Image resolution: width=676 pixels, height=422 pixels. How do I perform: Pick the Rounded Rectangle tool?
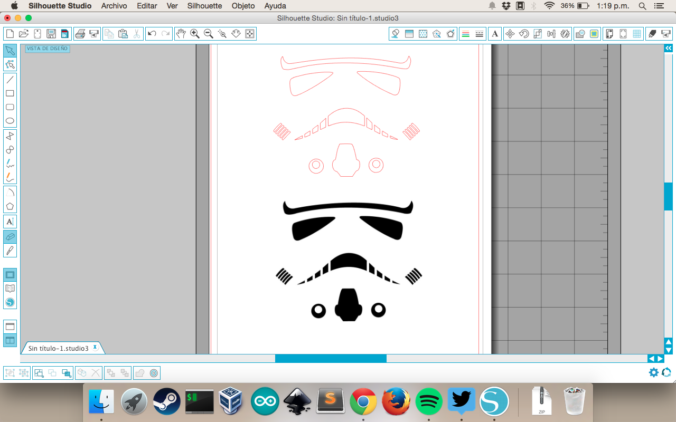click(10, 107)
